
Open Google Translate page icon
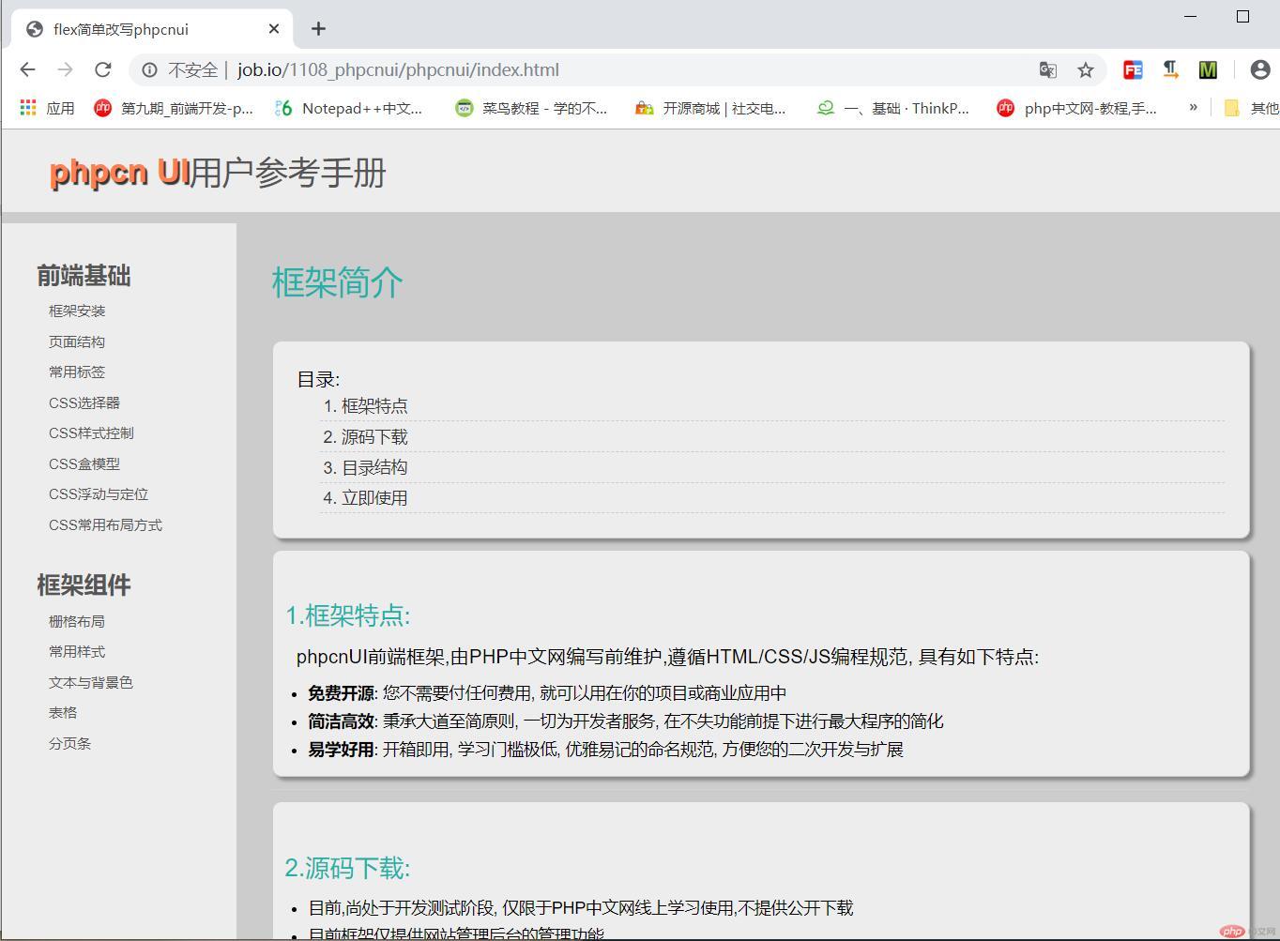tap(1048, 69)
